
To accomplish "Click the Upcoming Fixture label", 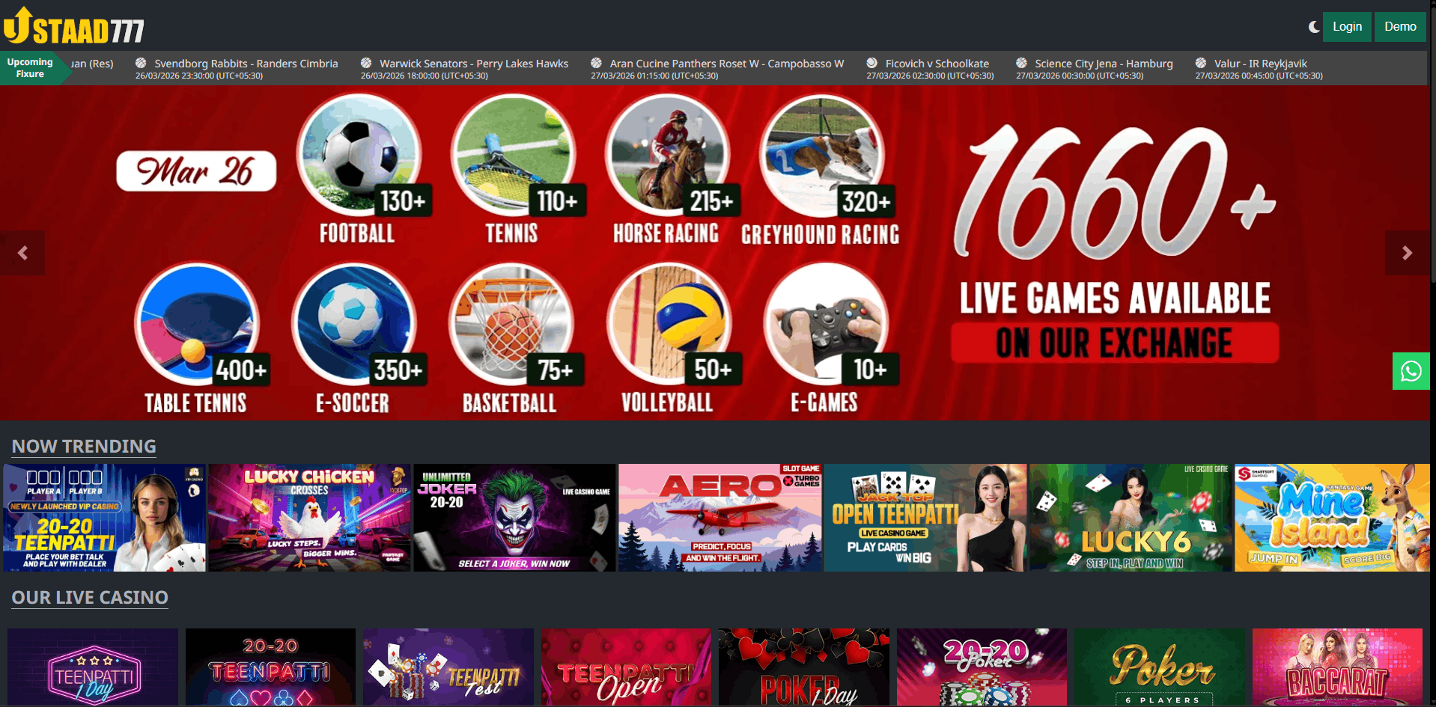I will pos(30,68).
